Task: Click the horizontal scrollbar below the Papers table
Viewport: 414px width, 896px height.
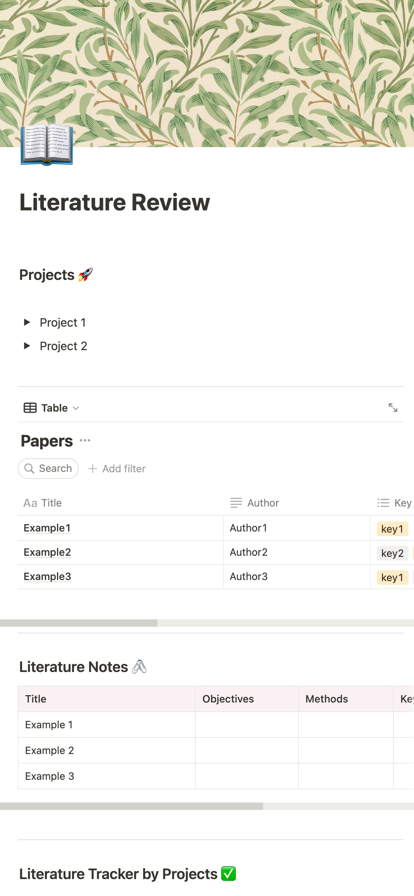Action: [79, 622]
